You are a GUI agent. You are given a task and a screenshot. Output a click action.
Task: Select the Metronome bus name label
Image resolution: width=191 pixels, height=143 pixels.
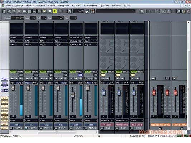[x=122, y=125]
